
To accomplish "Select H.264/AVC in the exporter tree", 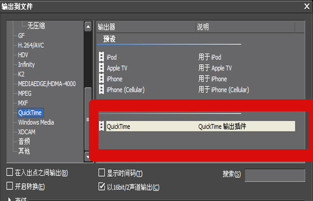I will [31, 45].
